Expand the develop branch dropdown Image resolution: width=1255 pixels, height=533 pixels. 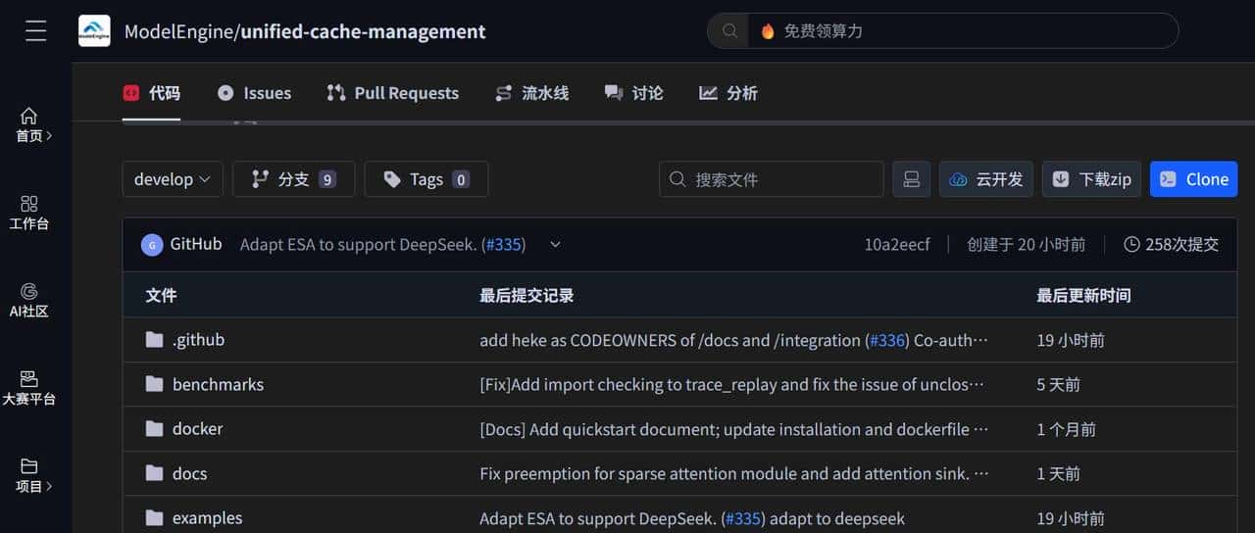pos(173,179)
